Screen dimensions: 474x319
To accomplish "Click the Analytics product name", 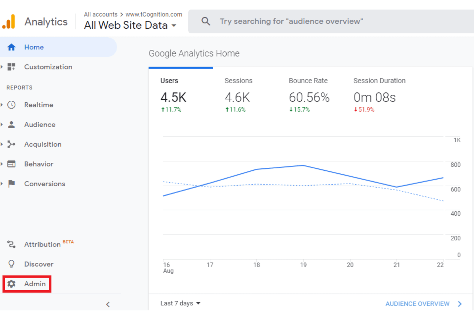I will pyautogui.click(x=46, y=22).
